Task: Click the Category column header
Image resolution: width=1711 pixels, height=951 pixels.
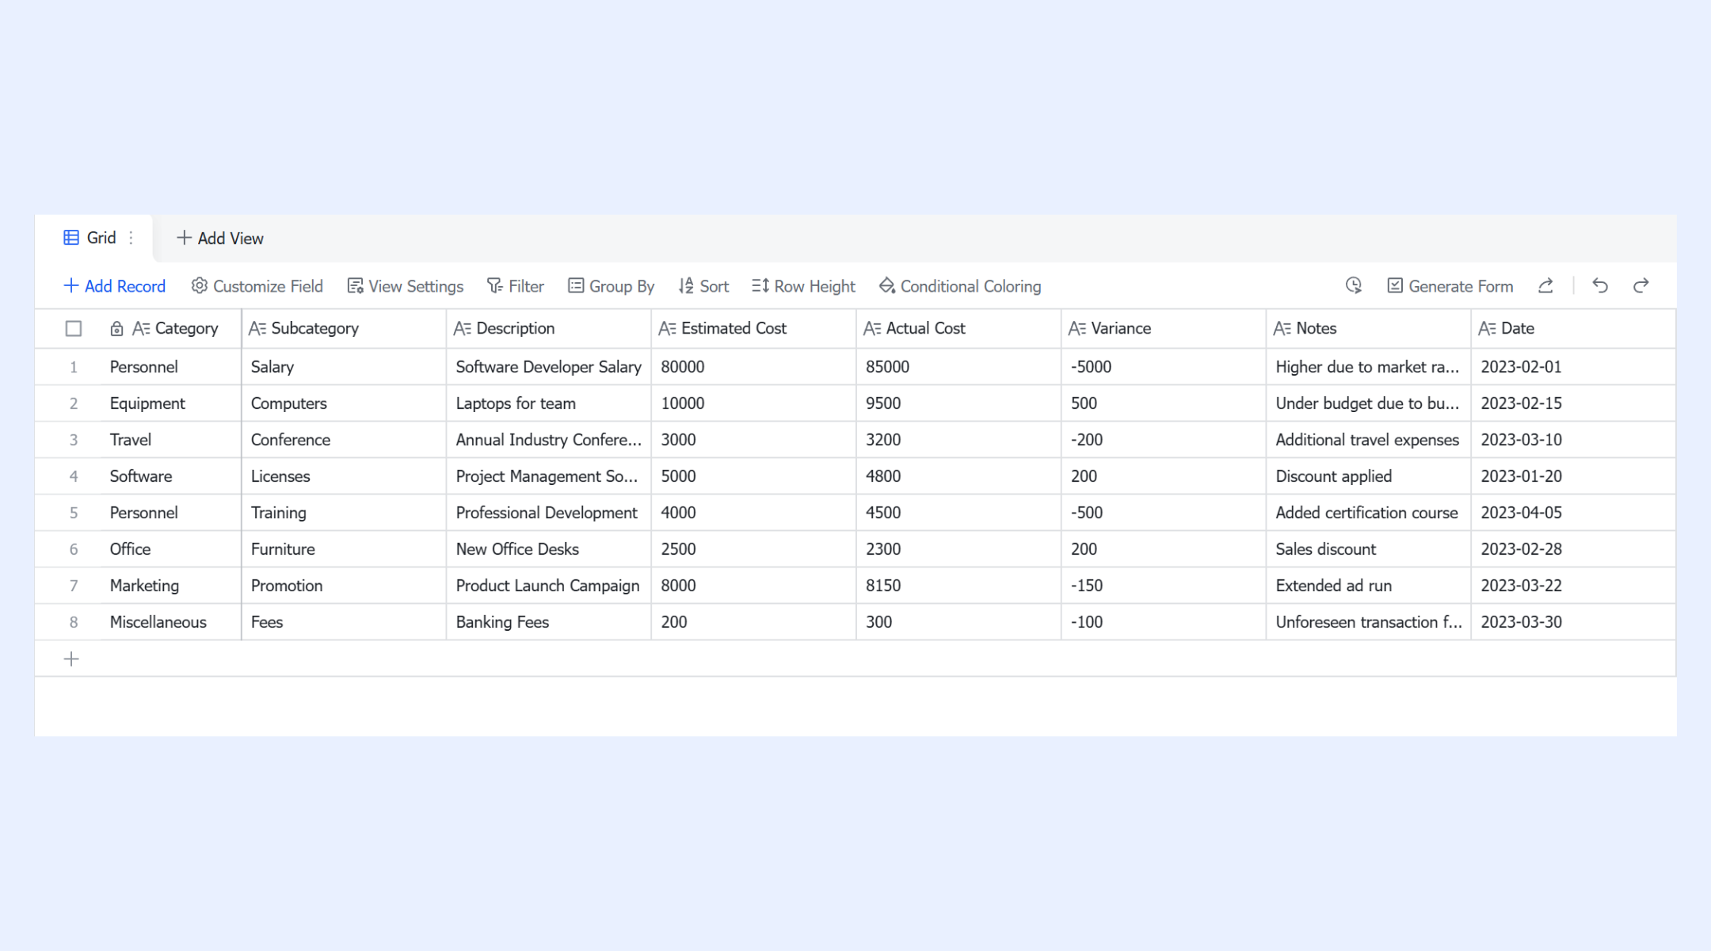Action: tap(175, 328)
